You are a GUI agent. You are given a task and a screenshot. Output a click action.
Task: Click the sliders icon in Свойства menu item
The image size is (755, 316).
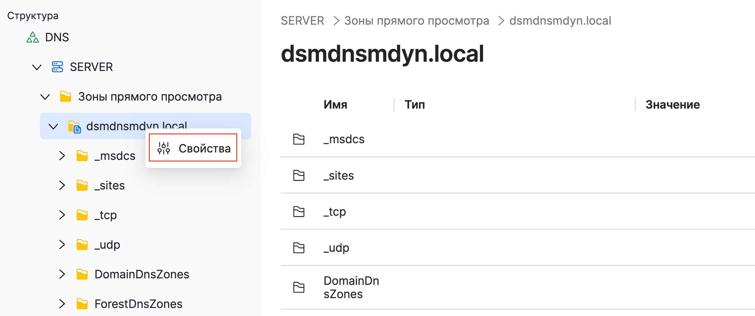click(163, 148)
